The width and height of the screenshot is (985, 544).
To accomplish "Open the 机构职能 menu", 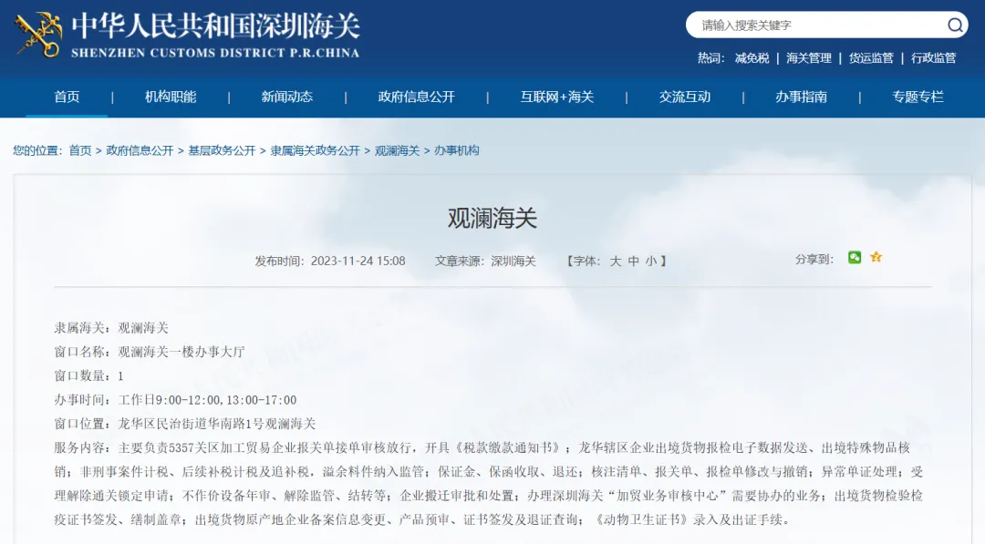I will coord(171,97).
